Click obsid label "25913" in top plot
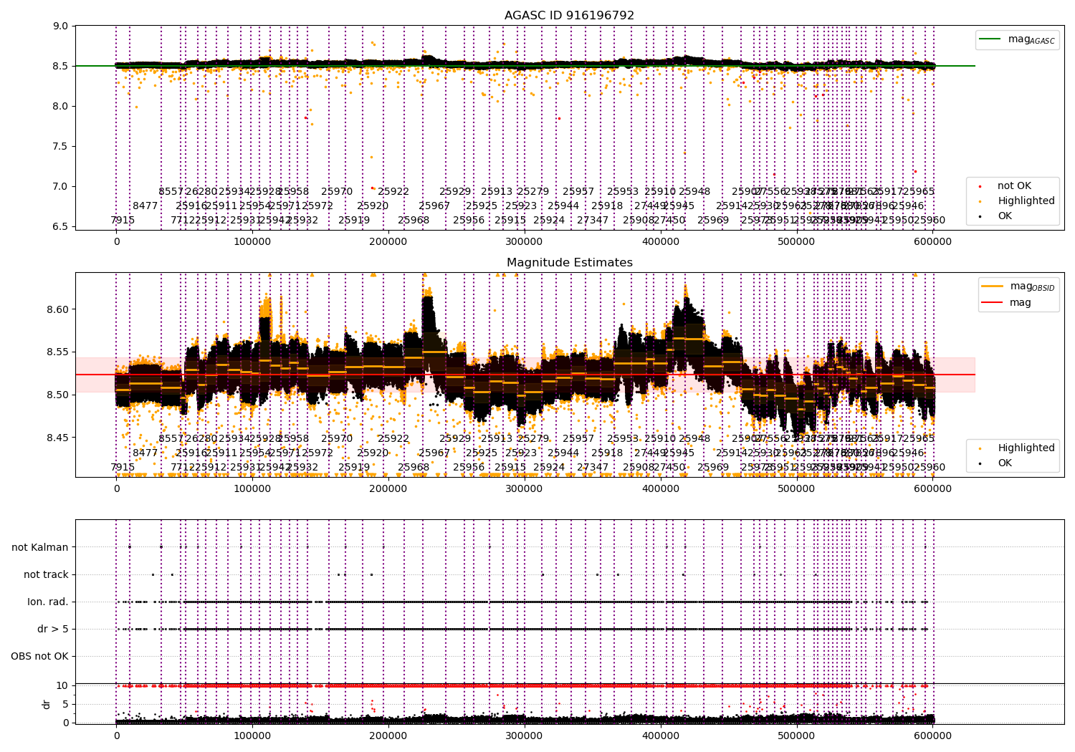Viewport: 1075px width, 752px height. [497, 192]
